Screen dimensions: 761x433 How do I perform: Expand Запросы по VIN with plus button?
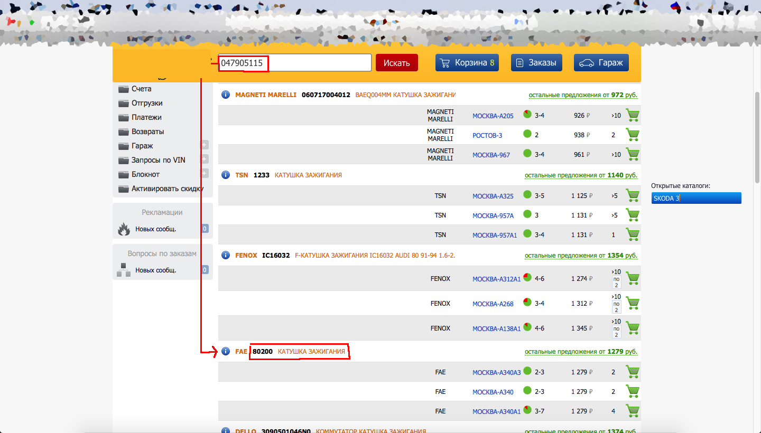pyautogui.click(x=205, y=159)
